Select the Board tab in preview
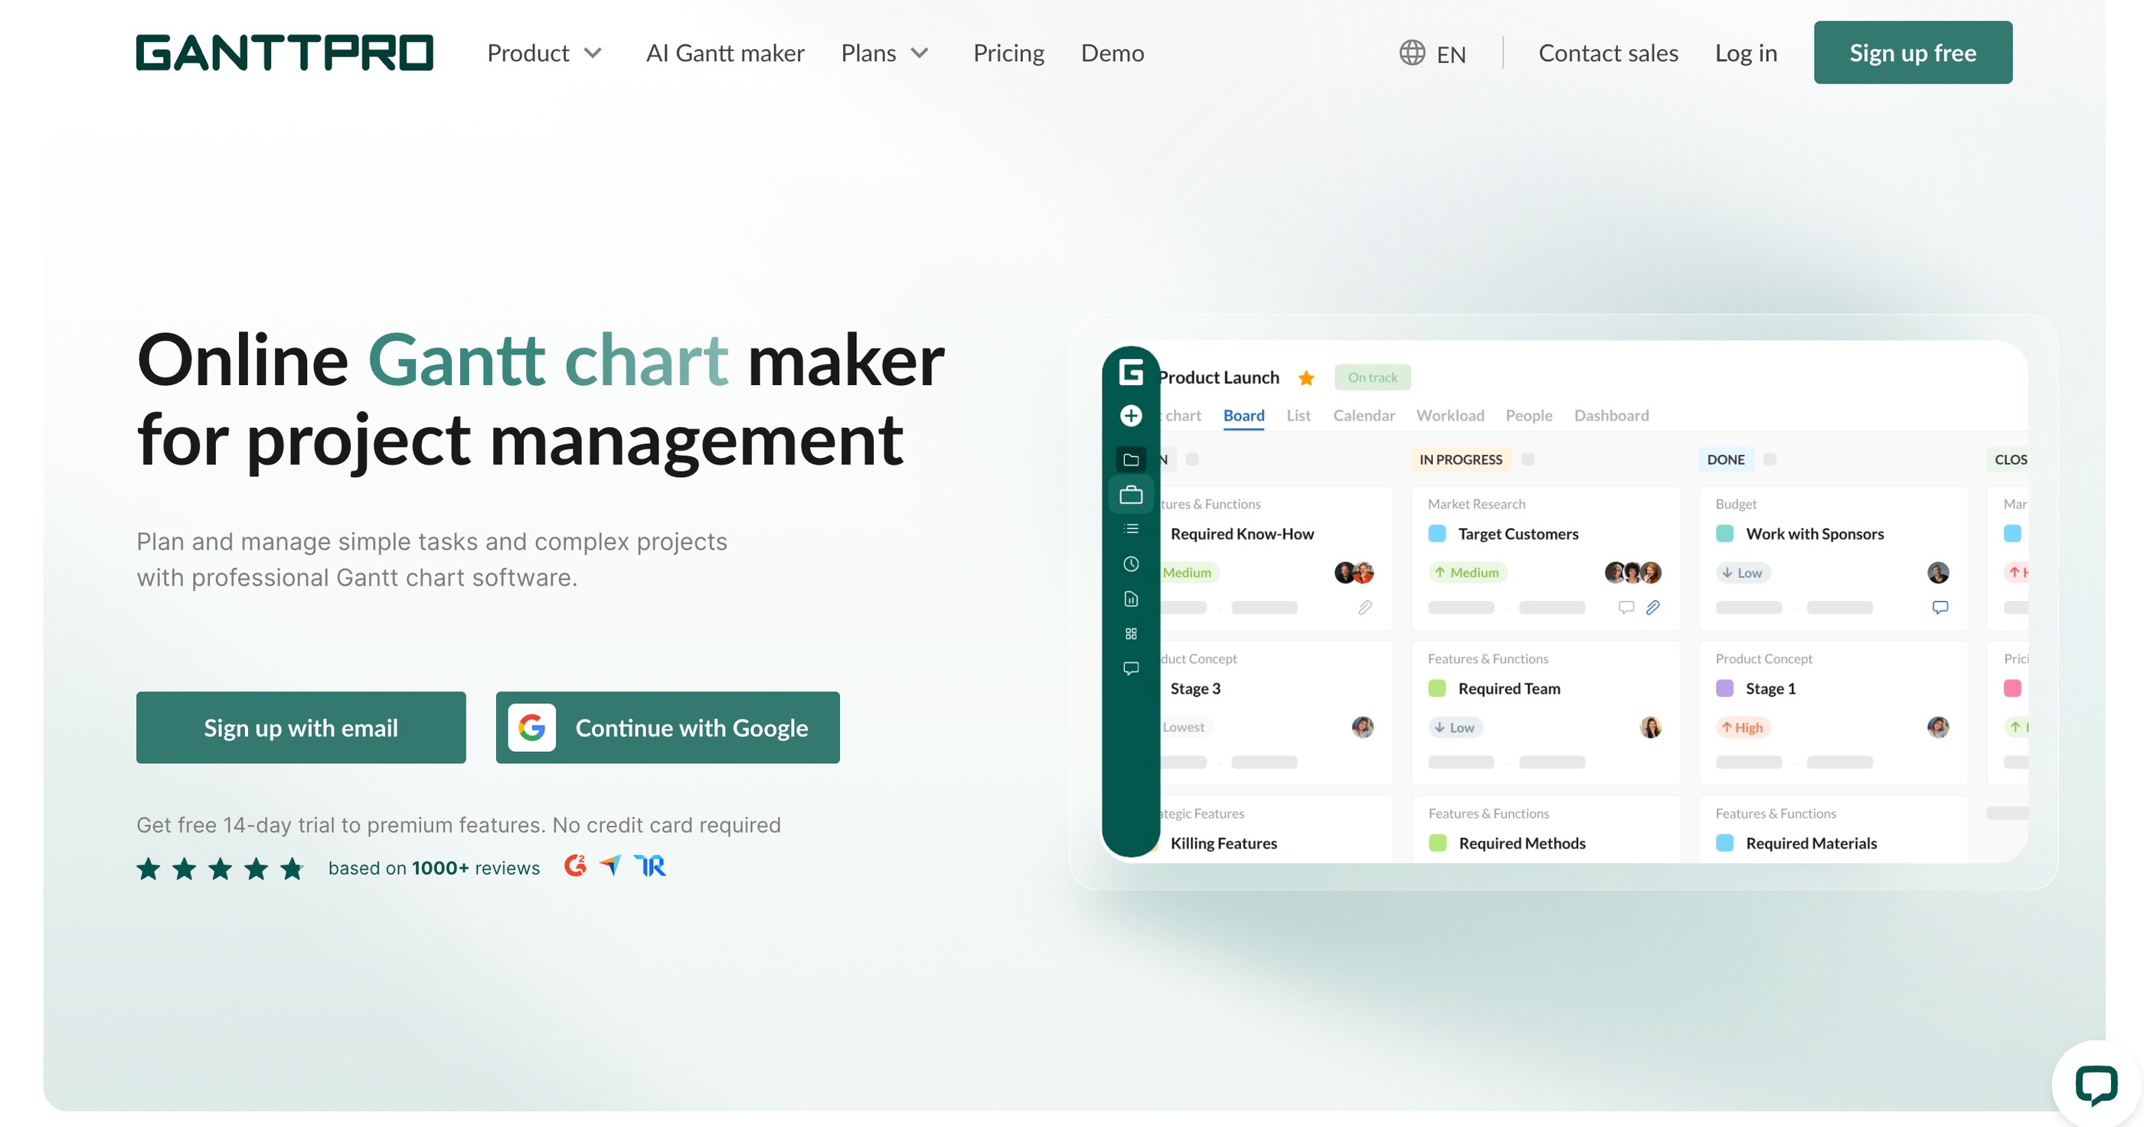 (x=1243, y=415)
